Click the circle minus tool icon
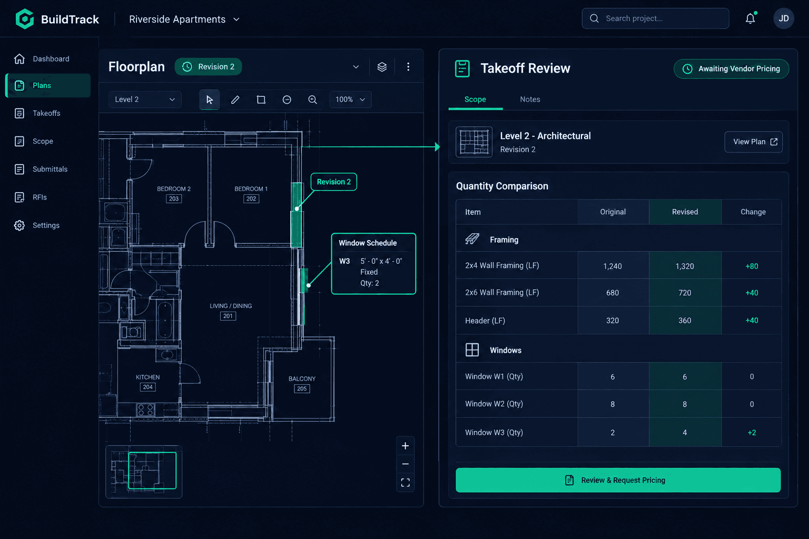 tap(287, 99)
